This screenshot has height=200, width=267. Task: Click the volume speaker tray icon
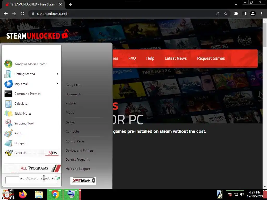242,194
